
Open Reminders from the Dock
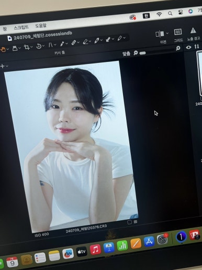[x=40, y=258]
